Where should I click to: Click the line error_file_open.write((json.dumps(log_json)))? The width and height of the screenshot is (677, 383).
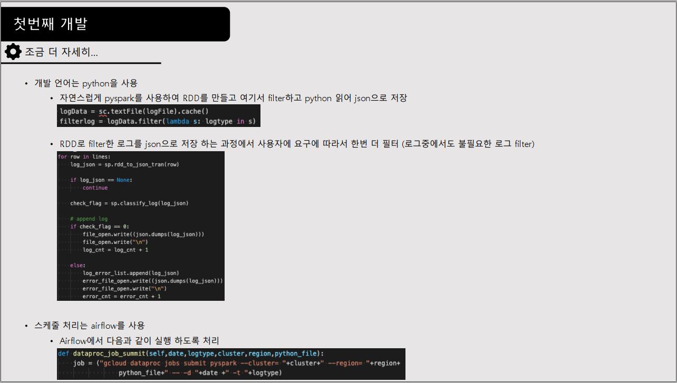coord(152,281)
